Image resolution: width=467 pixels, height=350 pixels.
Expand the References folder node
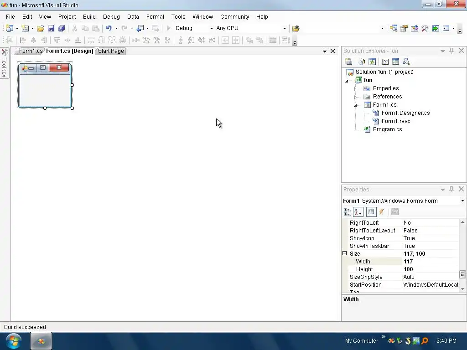click(x=355, y=97)
